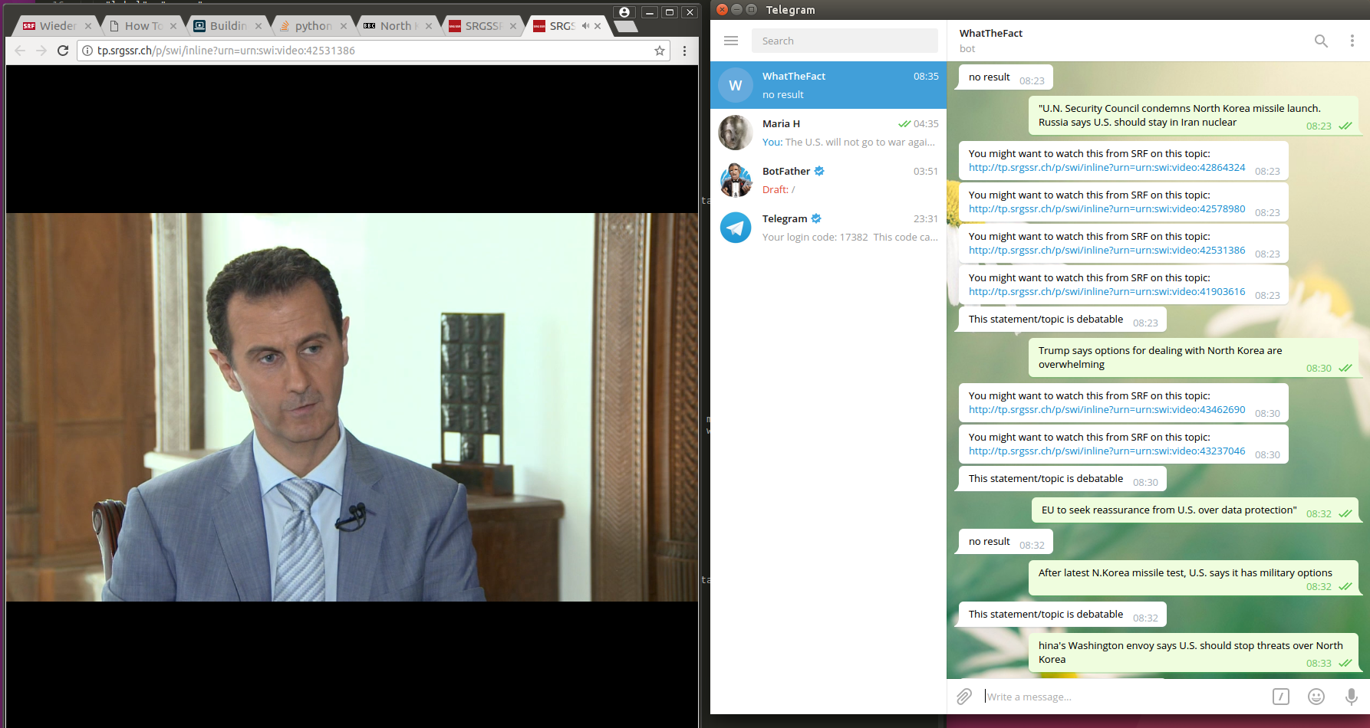The width and height of the screenshot is (1370, 728).
Task: Attach a file with the paperclip icon
Action: 964,697
